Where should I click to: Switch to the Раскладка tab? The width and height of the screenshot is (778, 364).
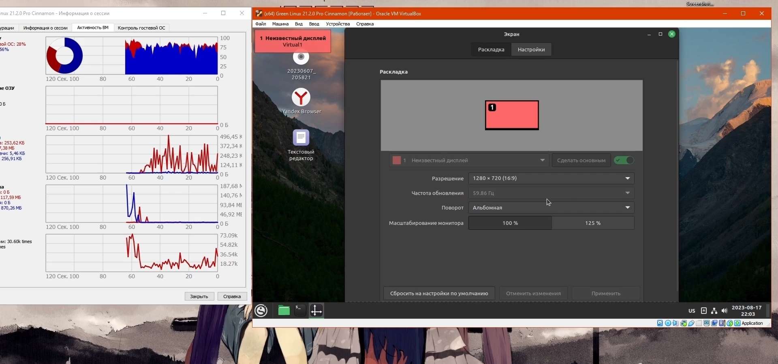pos(491,49)
